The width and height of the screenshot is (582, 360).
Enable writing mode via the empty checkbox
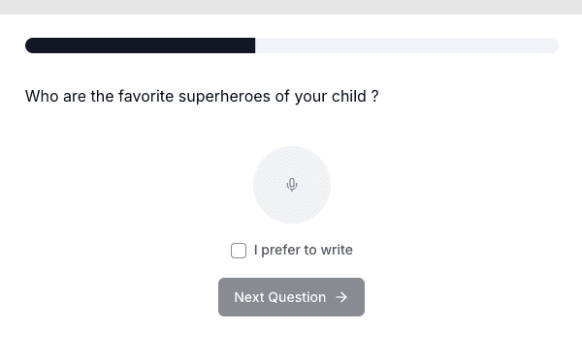(239, 251)
